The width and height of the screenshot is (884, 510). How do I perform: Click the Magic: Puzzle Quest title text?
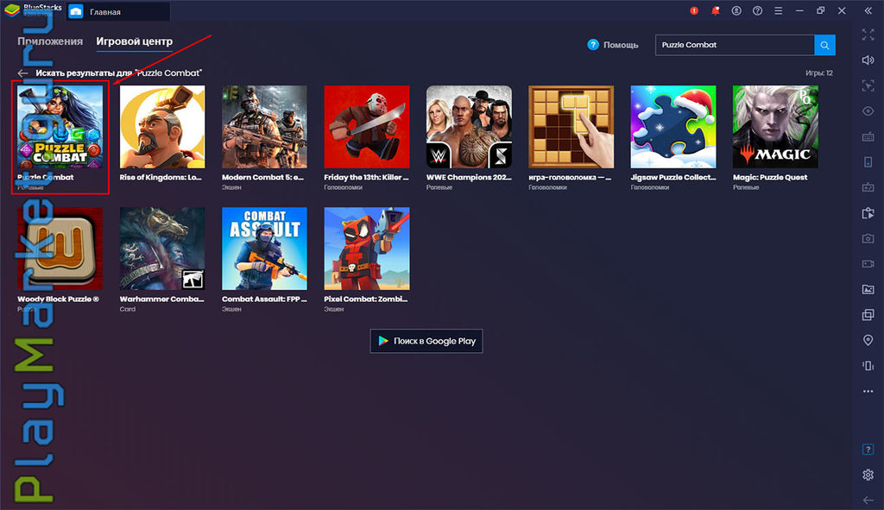(770, 177)
